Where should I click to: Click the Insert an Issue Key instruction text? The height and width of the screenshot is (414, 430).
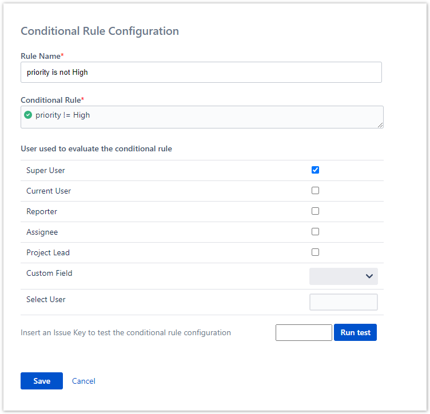click(126, 332)
